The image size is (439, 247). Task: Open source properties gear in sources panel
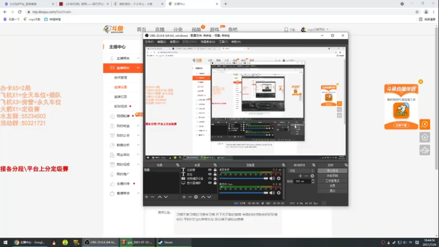[196, 197]
